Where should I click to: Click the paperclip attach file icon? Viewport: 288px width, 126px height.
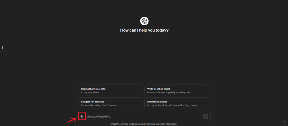click(x=82, y=116)
